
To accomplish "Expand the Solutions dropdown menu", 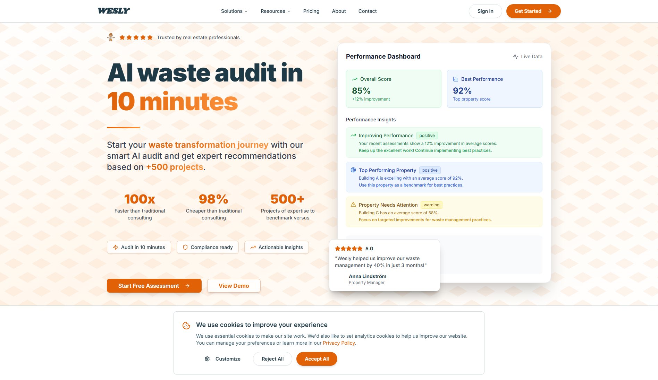I will (234, 11).
